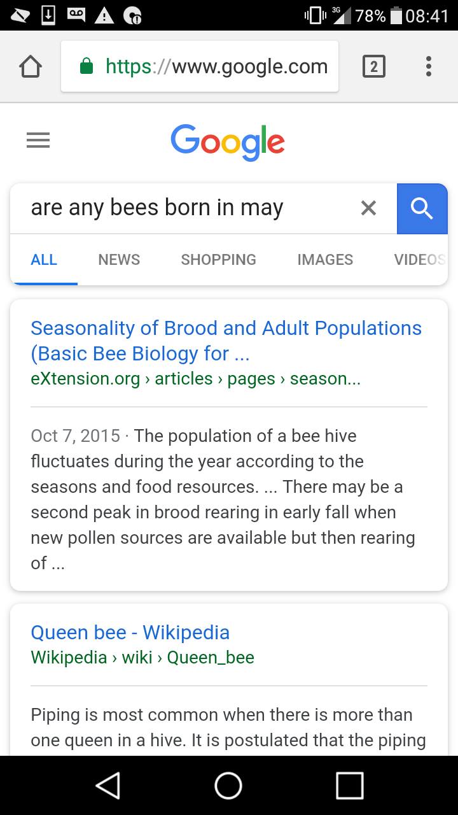Switch to the SHOPPING results tab

[x=218, y=260]
